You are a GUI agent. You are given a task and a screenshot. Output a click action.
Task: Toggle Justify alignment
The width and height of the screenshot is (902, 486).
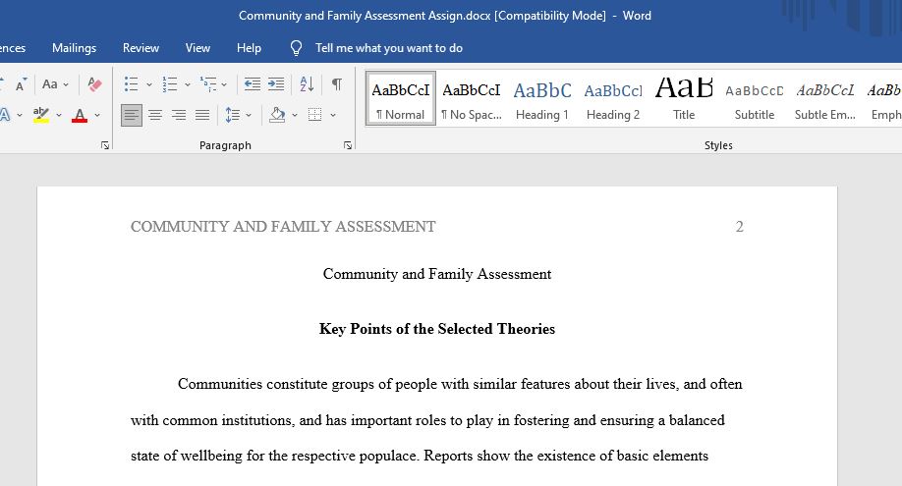pyautogui.click(x=202, y=115)
